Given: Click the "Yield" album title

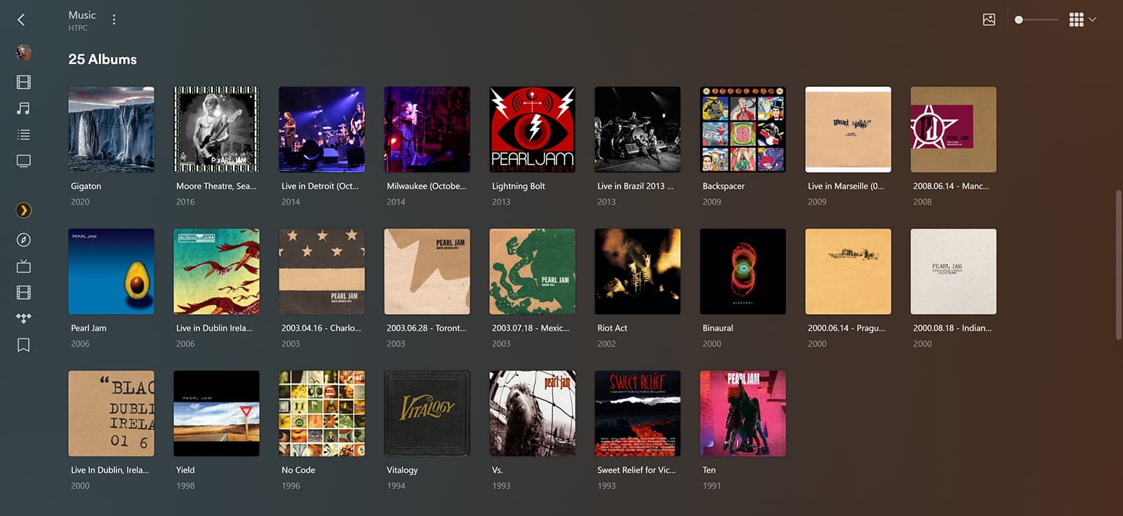Looking at the screenshot, I should coord(185,470).
